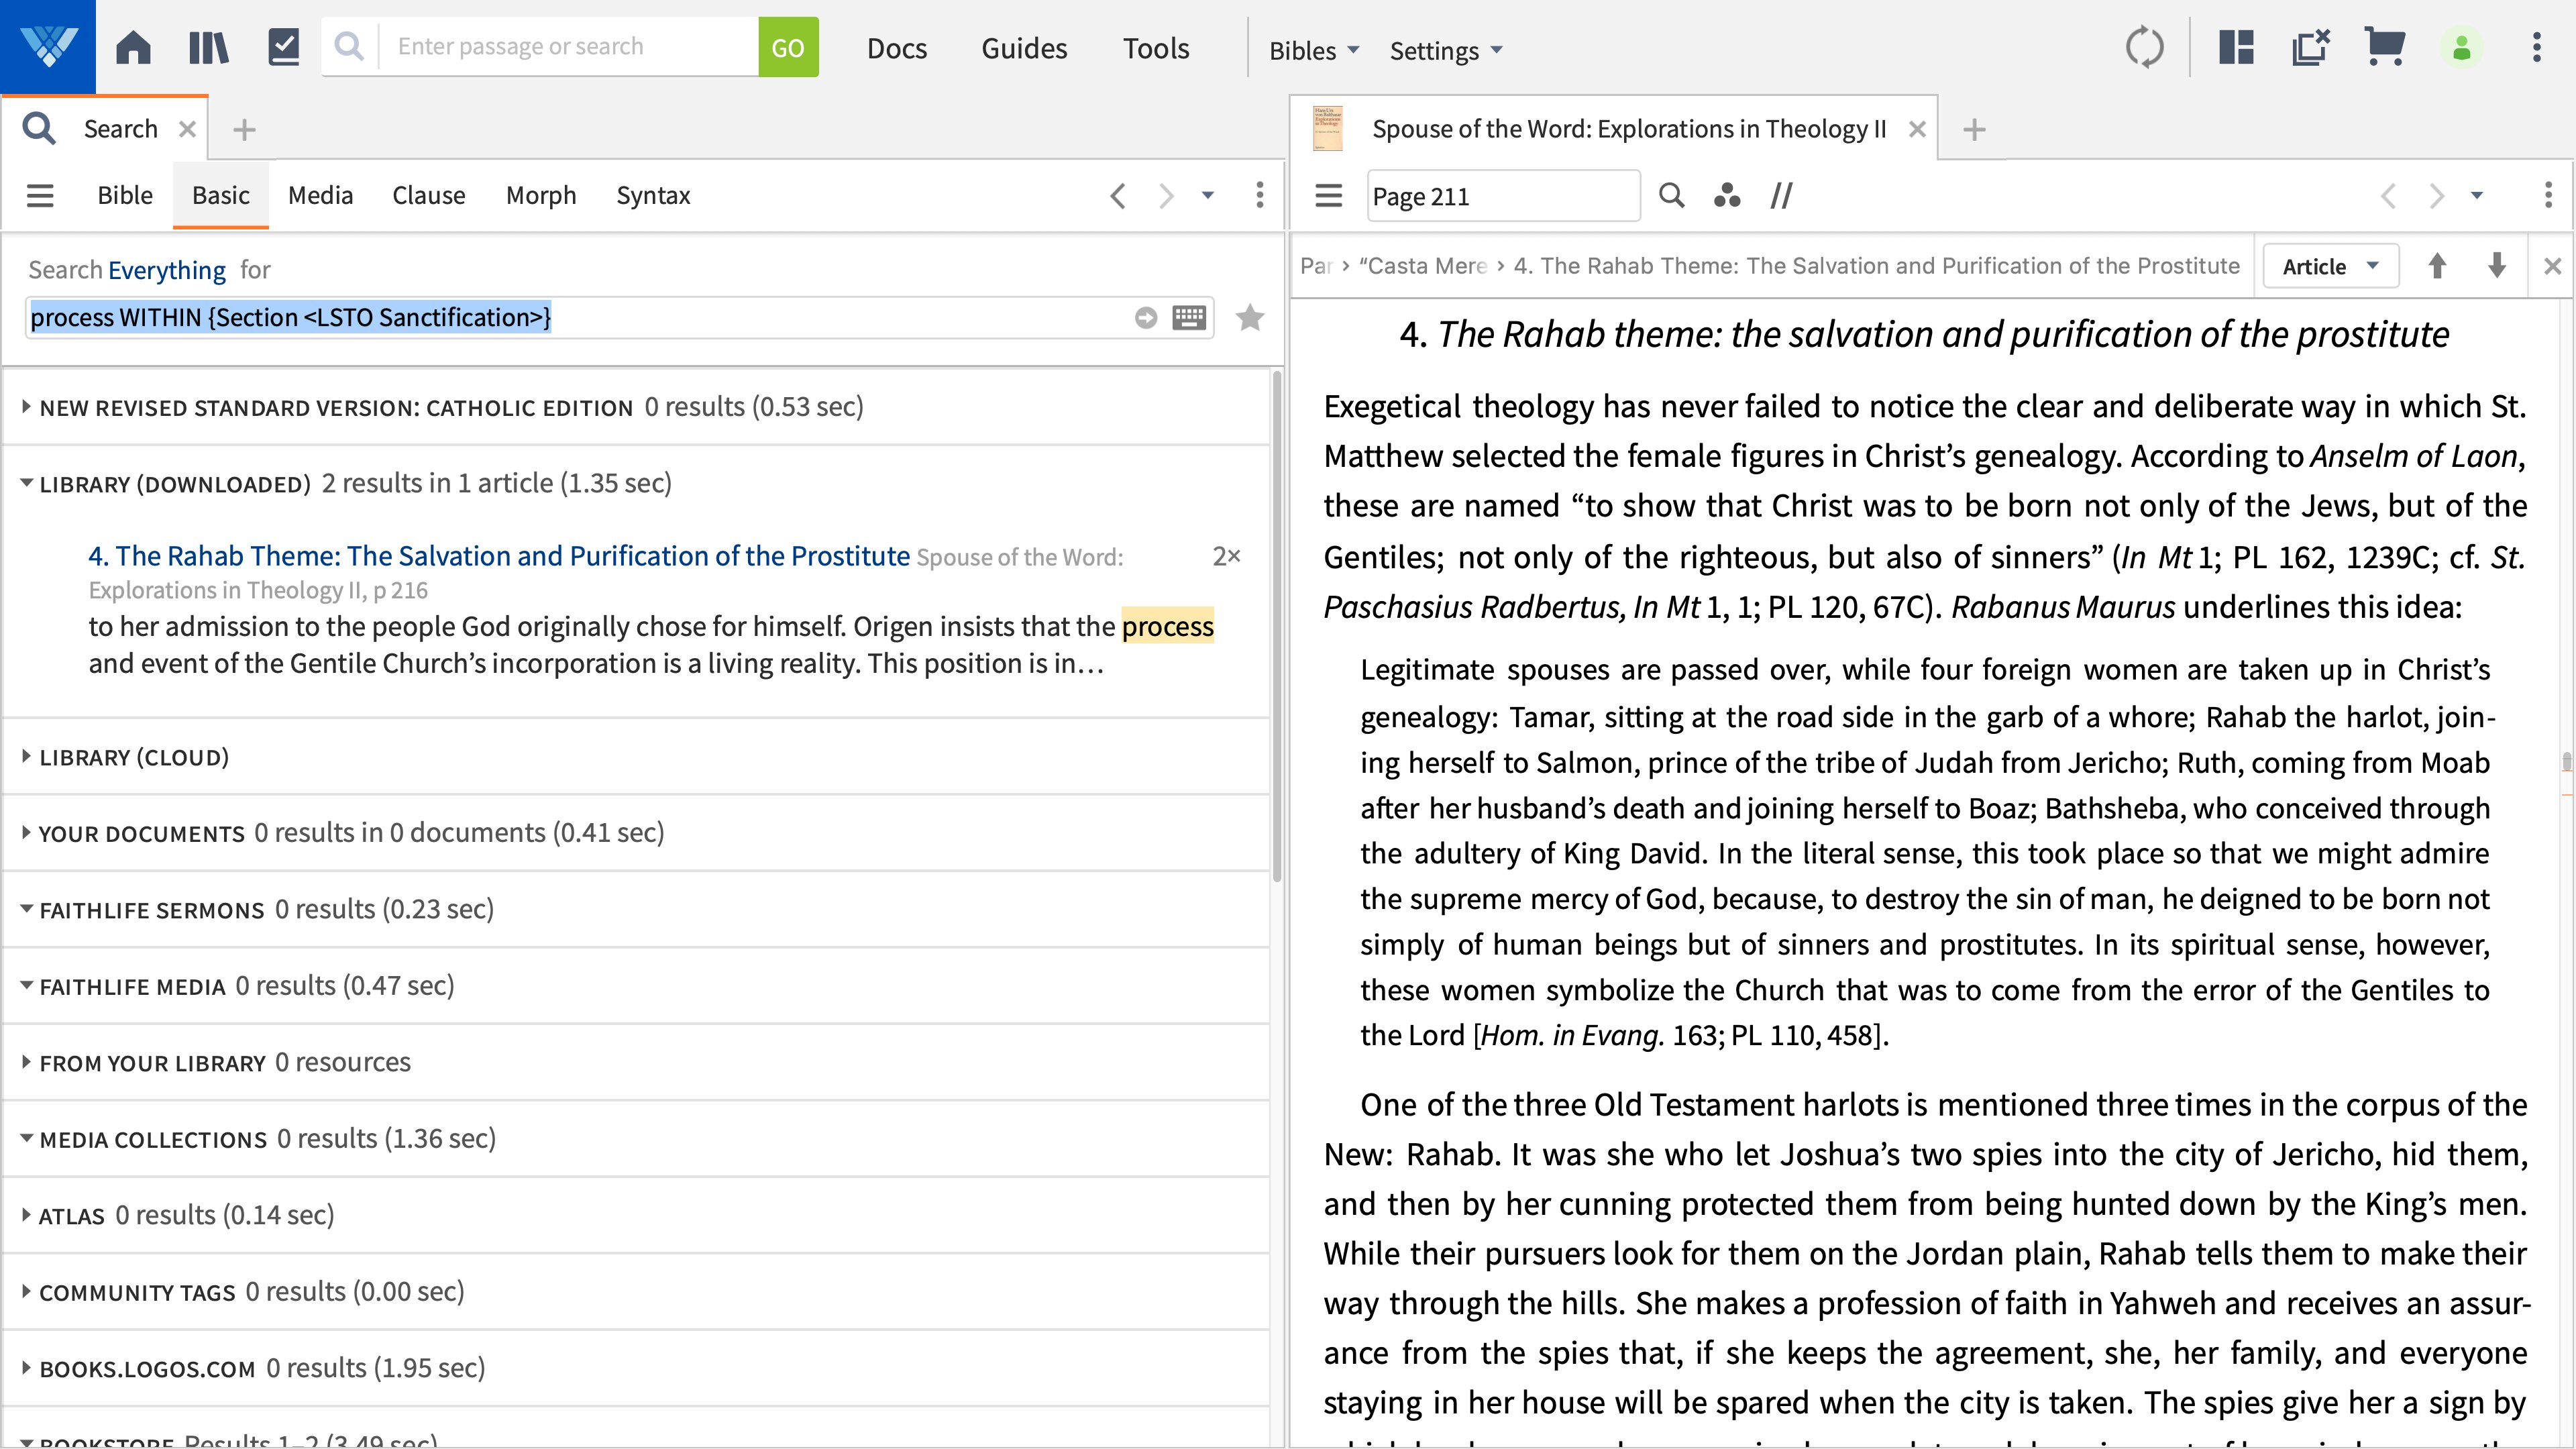Open the Docs menu
Image resolution: width=2576 pixels, height=1449 pixels.
pyautogui.click(x=897, y=48)
